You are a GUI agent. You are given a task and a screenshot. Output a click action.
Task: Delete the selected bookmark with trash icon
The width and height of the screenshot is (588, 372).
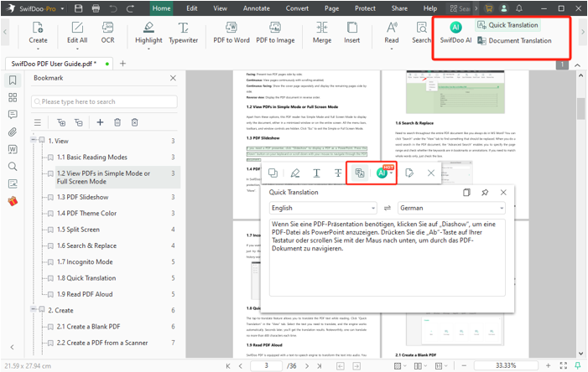tap(117, 122)
